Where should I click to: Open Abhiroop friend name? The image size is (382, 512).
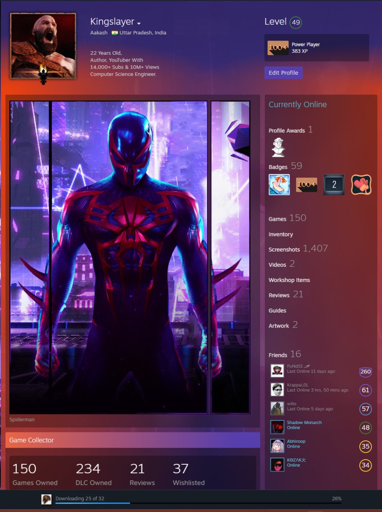point(296,441)
